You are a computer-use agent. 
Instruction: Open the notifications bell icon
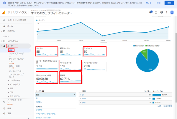tap(150, 12)
